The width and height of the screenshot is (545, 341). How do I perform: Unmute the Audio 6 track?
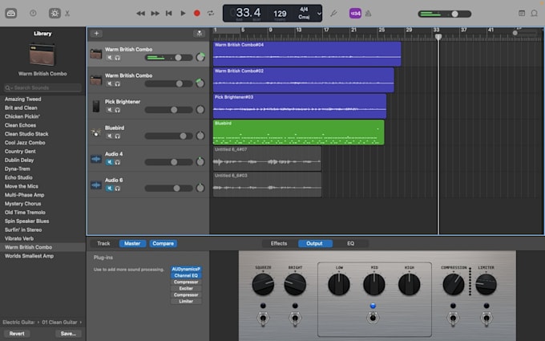pyautogui.click(x=110, y=189)
